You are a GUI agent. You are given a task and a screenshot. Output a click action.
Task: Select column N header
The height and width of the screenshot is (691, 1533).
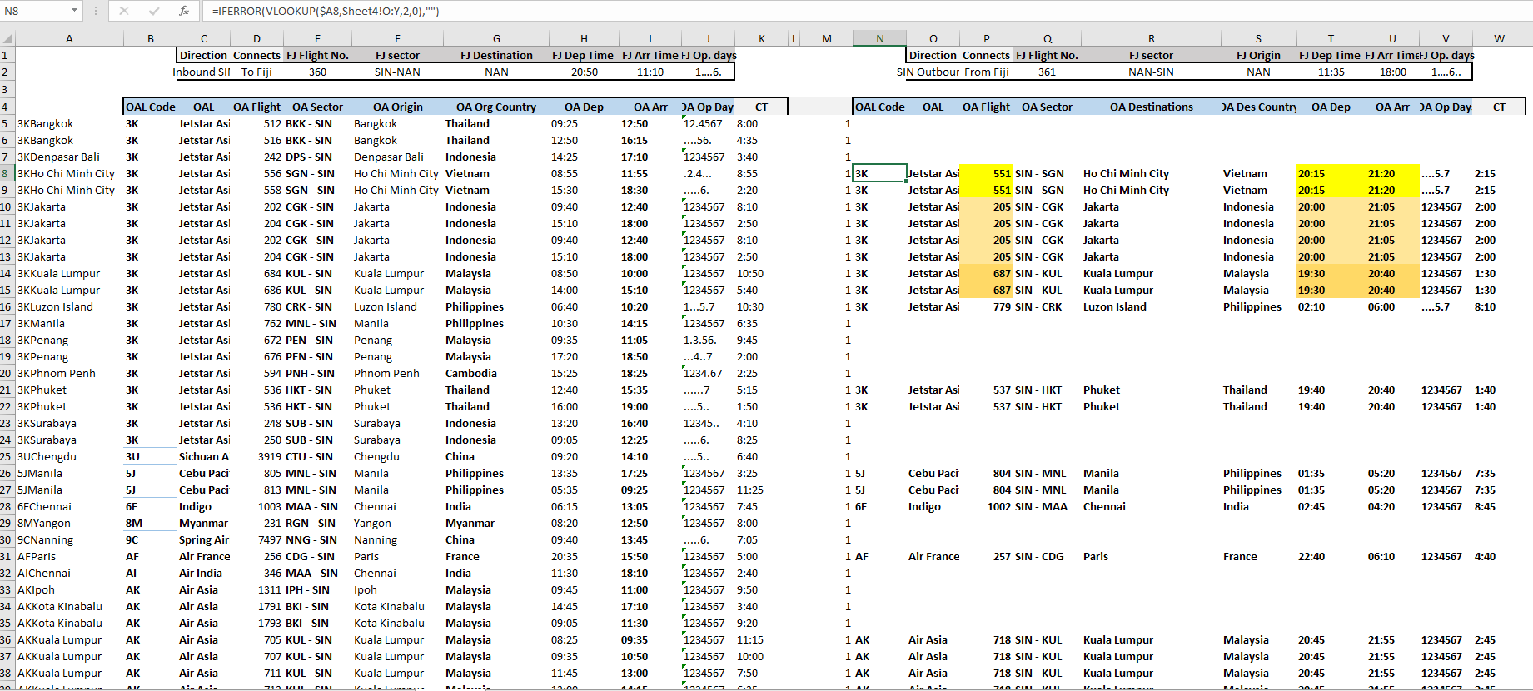879,38
